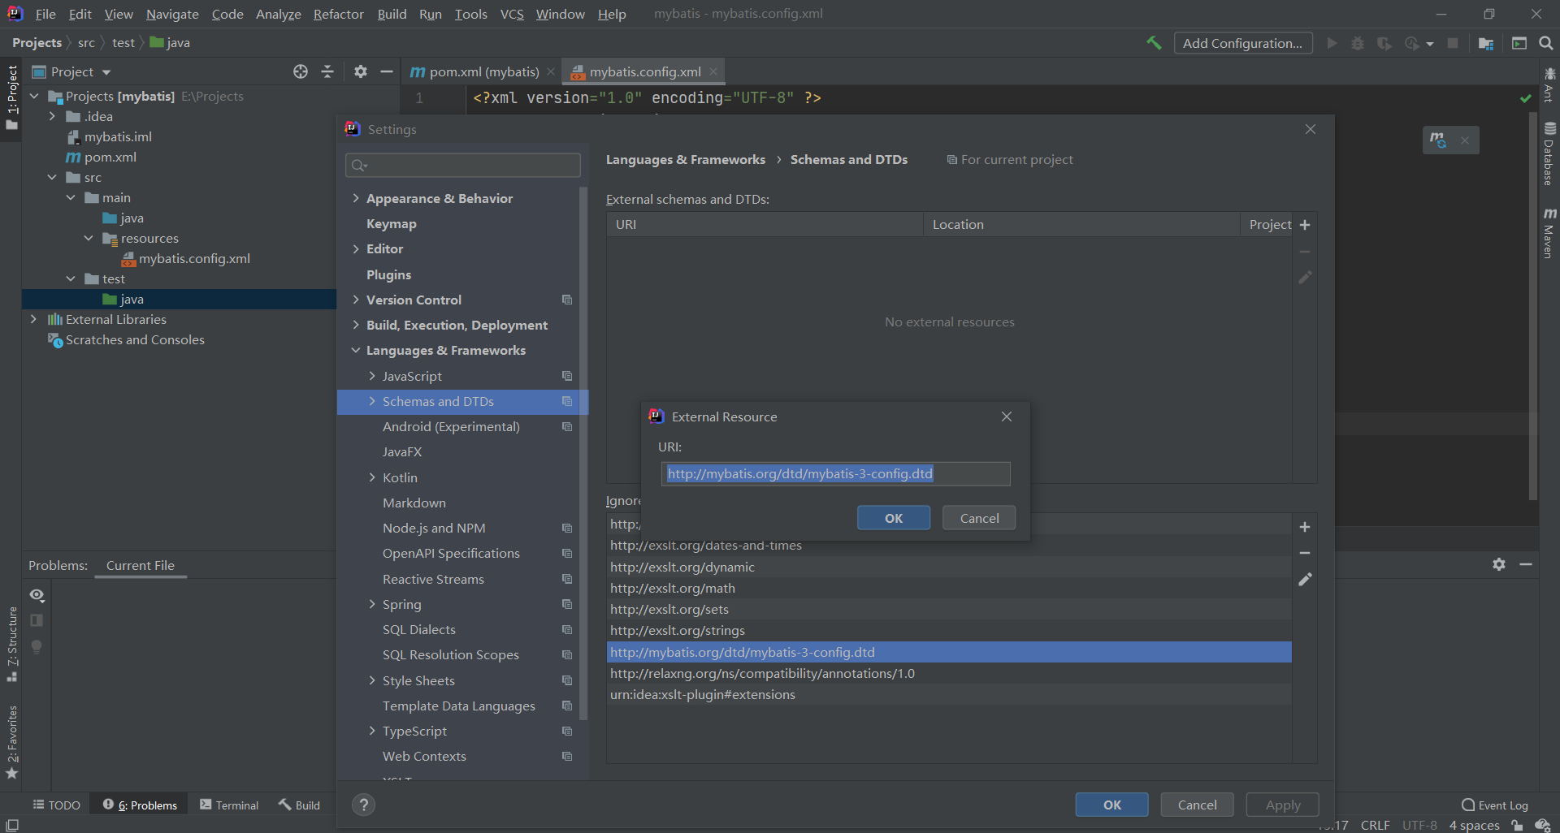
Task: Open the Terminal tool tab
Action: 229,805
